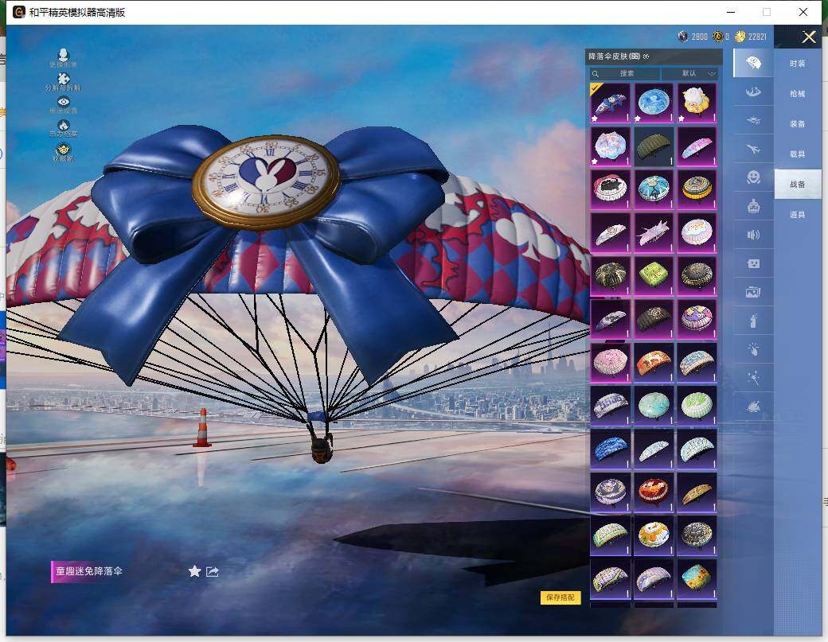Open 分解与拆解 puzzle piece icon
This screenshot has height=642, width=828.
64,80
